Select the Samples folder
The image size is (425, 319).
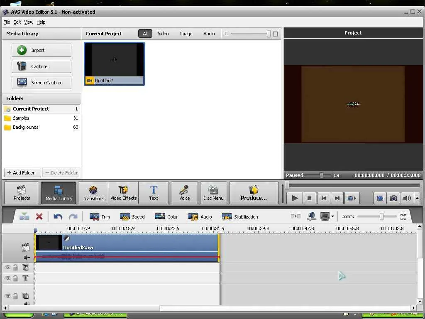[x=42, y=118]
